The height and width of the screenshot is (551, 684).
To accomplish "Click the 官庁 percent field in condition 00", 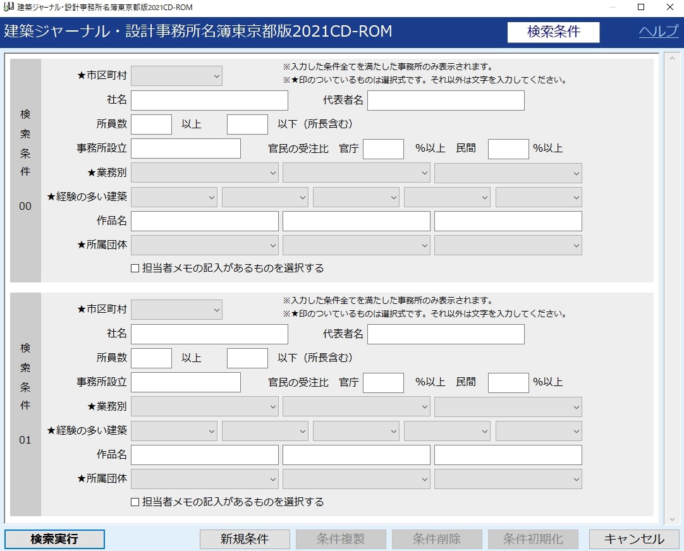I will pyautogui.click(x=383, y=148).
